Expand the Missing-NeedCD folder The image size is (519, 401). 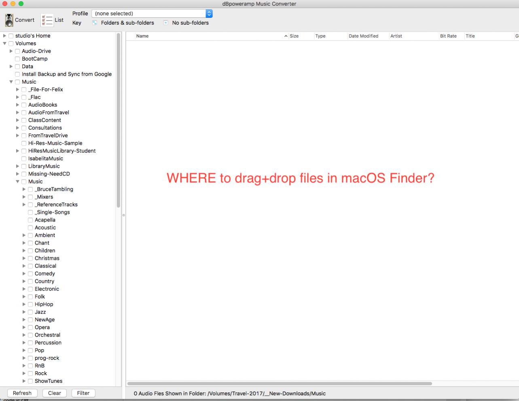18,174
